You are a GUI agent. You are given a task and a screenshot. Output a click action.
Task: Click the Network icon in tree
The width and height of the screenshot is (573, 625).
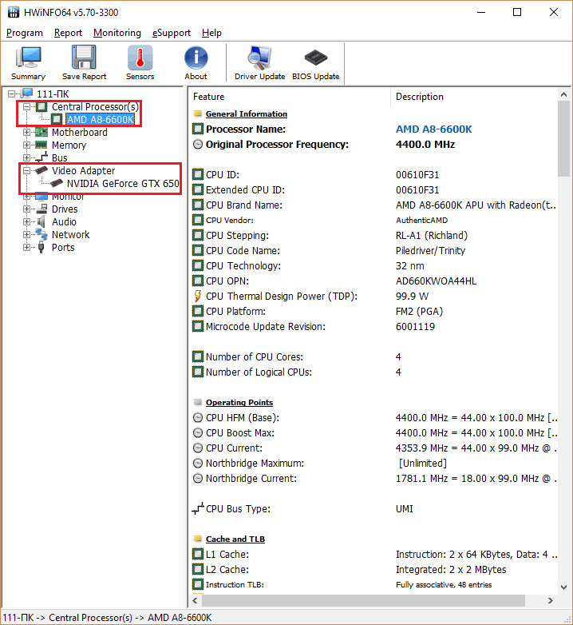tap(41, 234)
